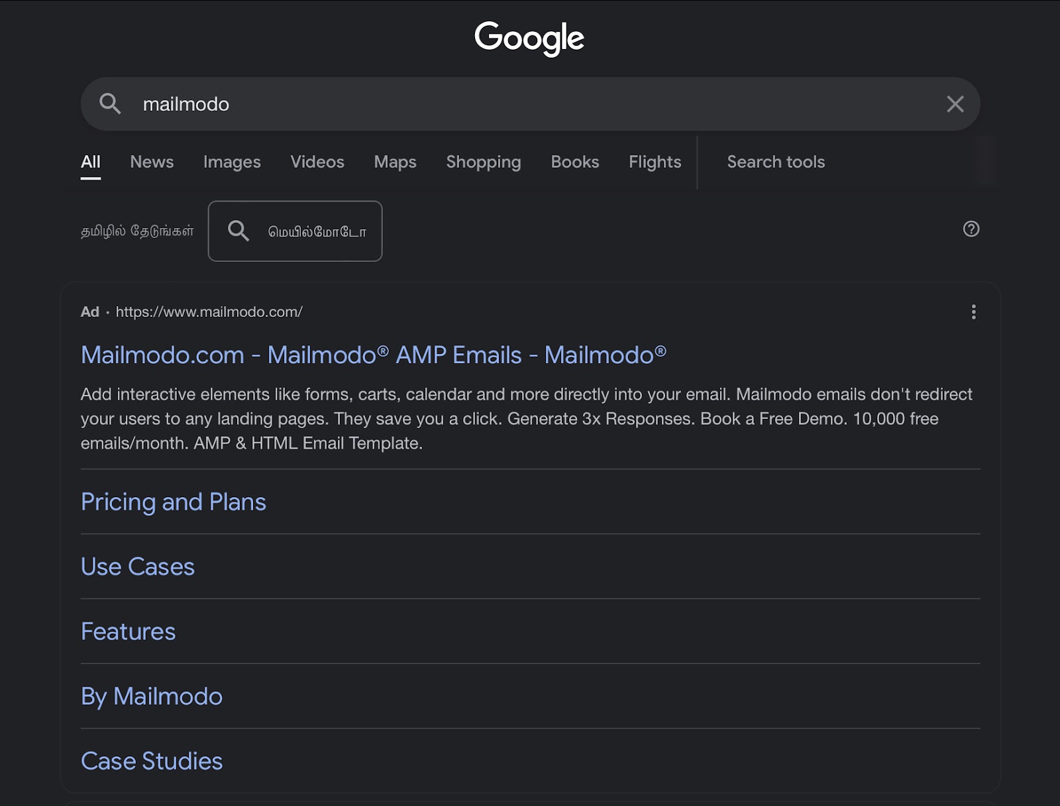The height and width of the screenshot is (806, 1060).
Task: Open the Pricing and Plans sitelink
Action: (x=174, y=502)
